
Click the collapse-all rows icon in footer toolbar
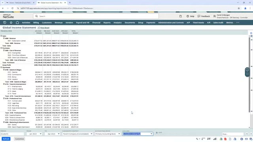tap(203, 139)
